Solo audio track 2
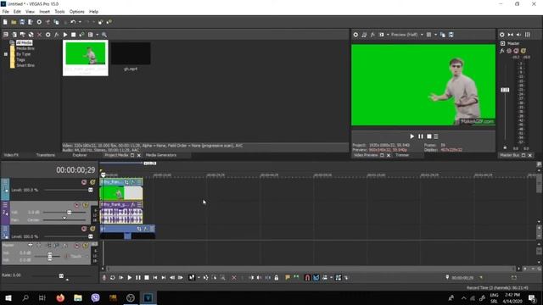Image resolution: width=543 pixels, height=305 pixels. coord(86,205)
